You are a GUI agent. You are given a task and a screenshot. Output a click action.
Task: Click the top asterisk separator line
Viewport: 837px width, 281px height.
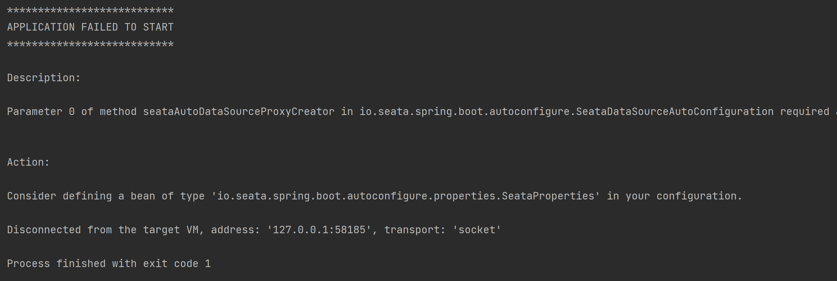tap(90, 11)
